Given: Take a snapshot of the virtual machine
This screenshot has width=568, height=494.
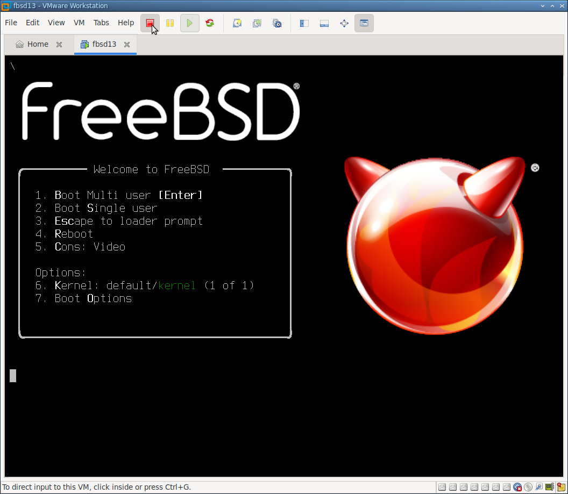Looking at the screenshot, I should (237, 23).
